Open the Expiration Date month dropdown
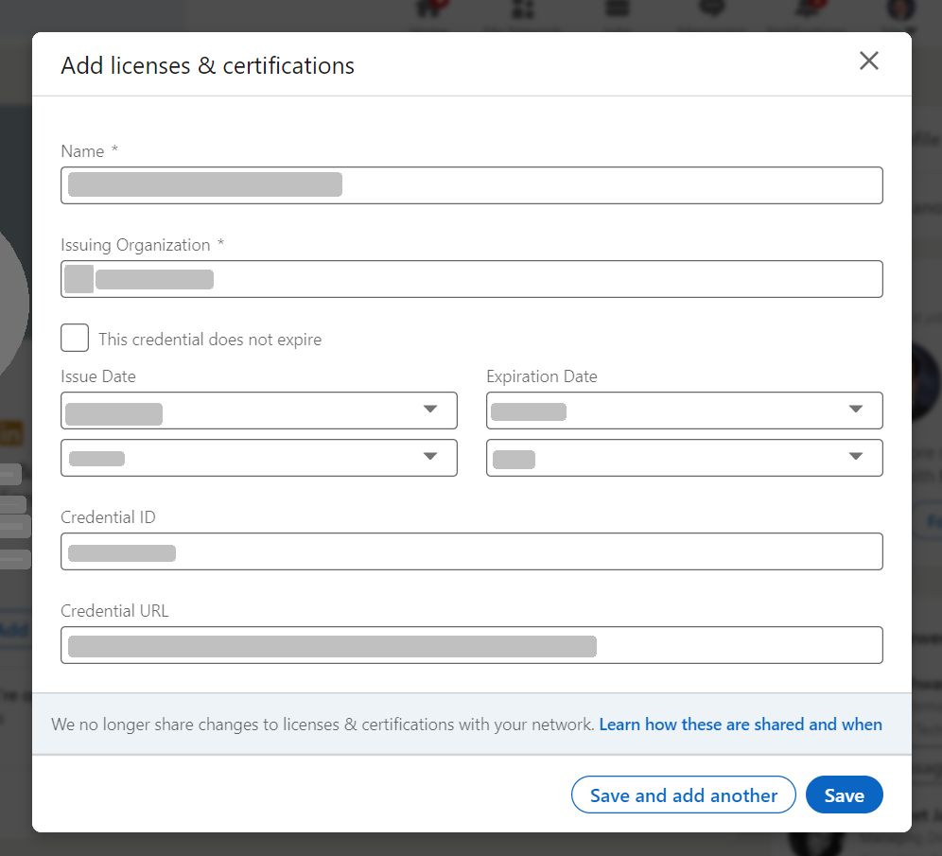The width and height of the screenshot is (942, 856). (684, 411)
